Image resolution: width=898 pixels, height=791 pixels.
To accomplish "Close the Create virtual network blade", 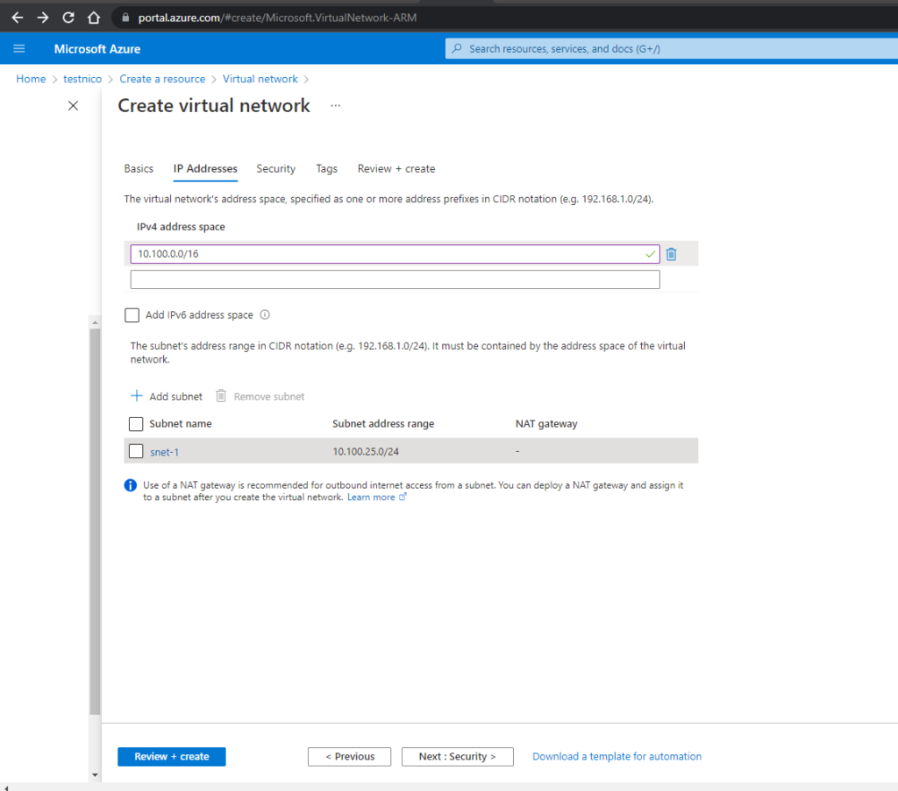I will pyautogui.click(x=73, y=105).
